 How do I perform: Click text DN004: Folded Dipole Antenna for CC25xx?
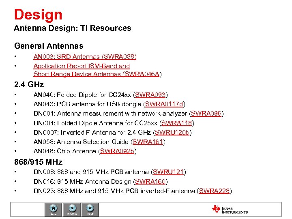coord(95,123)
